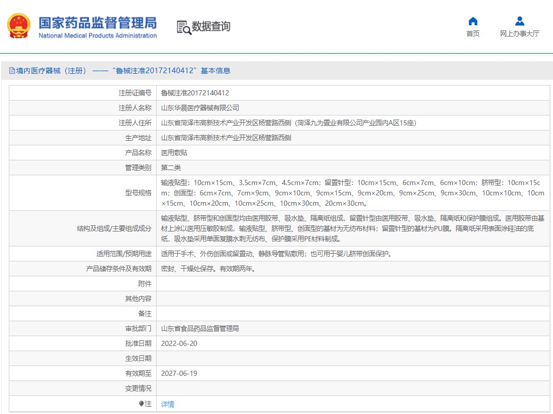Click the 产品名称 label
This screenshot has width=553, height=414.
point(138,153)
